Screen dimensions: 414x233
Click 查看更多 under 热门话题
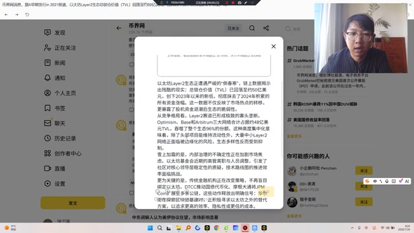click(294, 137)
